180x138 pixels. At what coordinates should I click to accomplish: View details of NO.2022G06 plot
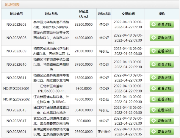coord(162,38)
